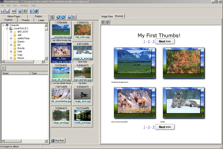
Task: Select the fall_colors.jpg thumbnail
Action: click(x=83, y=30)
